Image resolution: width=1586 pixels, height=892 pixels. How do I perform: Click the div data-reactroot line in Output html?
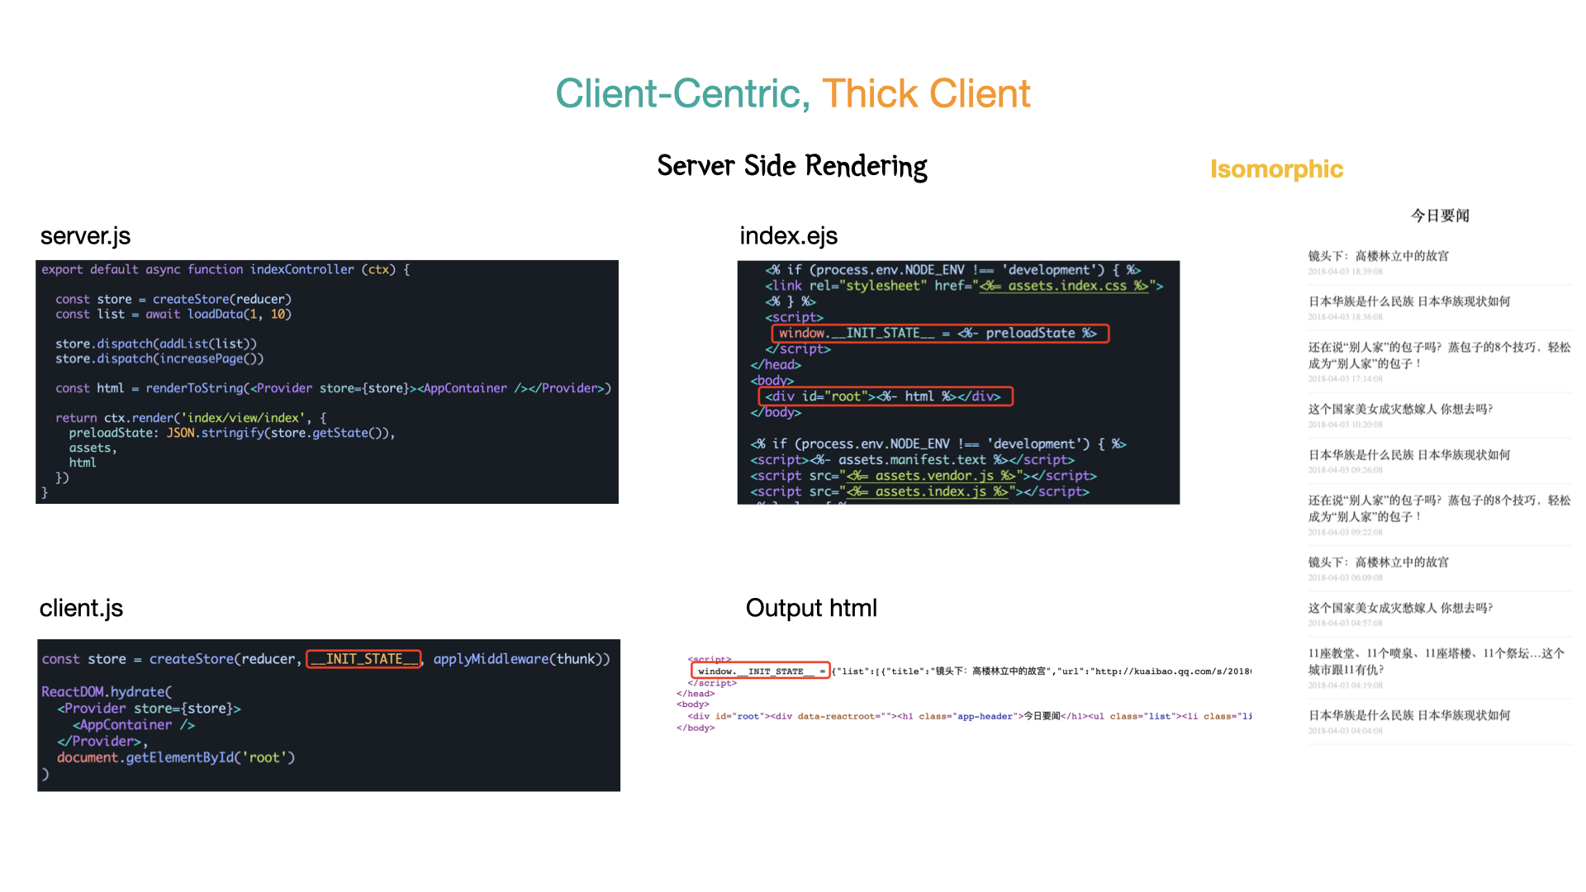(969, 716)
